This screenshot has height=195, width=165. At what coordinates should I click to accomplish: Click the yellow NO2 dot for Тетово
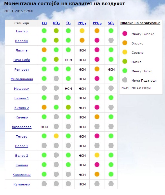point(56,136)
